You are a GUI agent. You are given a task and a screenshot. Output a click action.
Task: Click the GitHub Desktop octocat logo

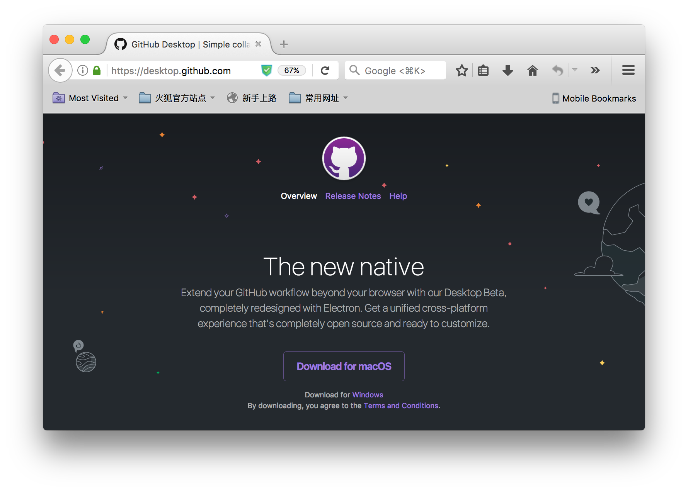pos(344,158)
